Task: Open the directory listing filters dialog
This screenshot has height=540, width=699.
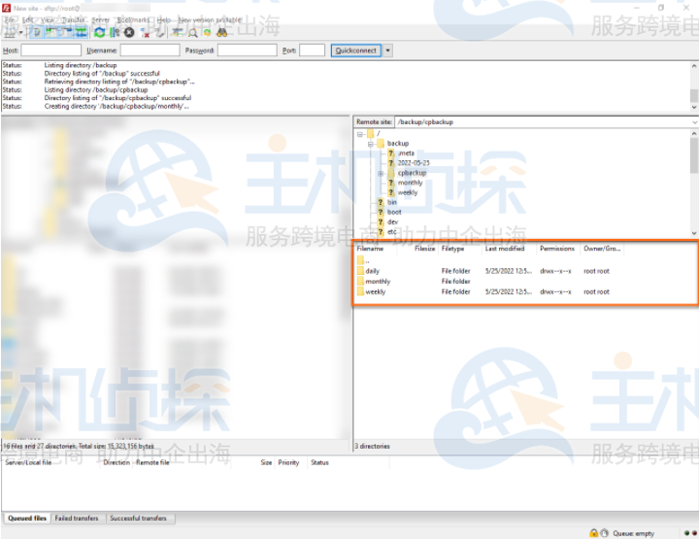Action: click(x=178, y=33)
